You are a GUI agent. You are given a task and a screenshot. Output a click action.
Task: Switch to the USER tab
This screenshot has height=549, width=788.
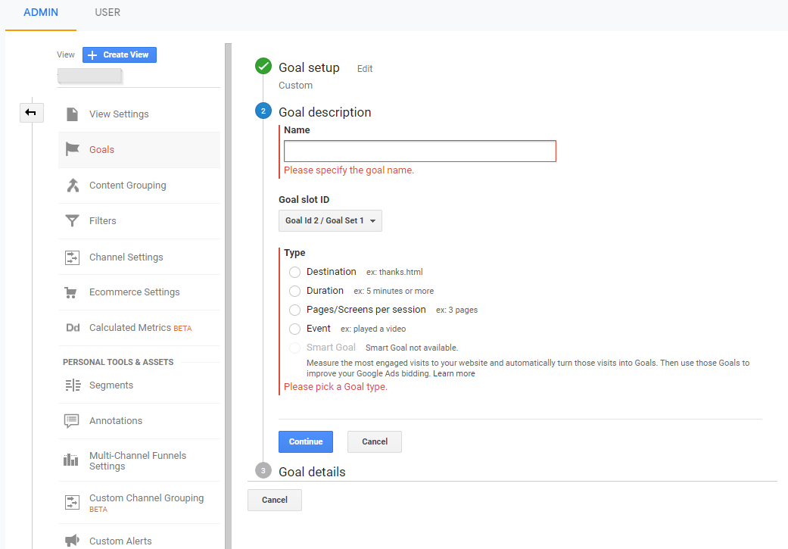click(107, 13)
